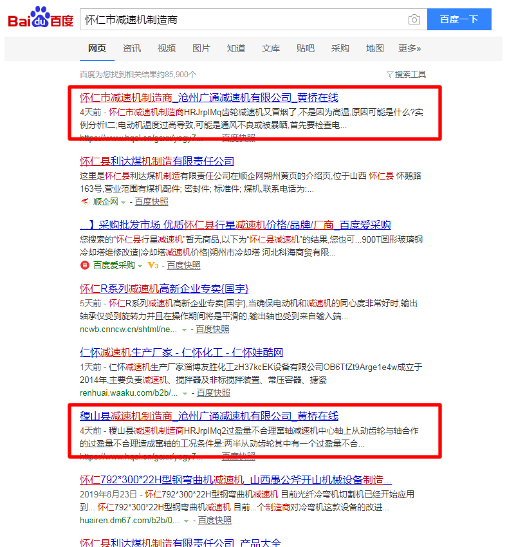The image size is (507, 547).
Task: Open result 怀仁县利达煤机制造有限责任公司
Action: (x=157, y=161)
